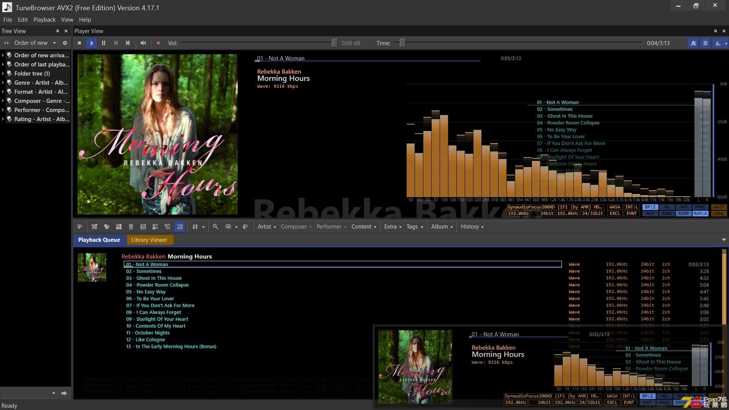
Task: Toggle RG ReplayGain indicator
Action: coord(667,207)
